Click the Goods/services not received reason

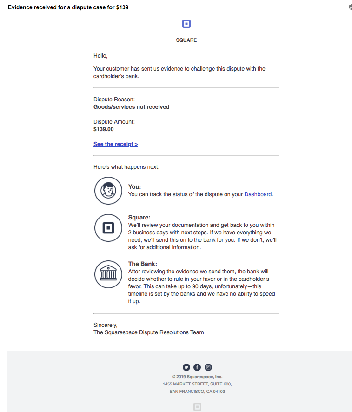(x=132, y=107)
